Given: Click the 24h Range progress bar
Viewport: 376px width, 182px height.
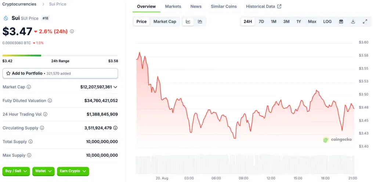Looking at the screenshot, I should [x=60, y=55].
